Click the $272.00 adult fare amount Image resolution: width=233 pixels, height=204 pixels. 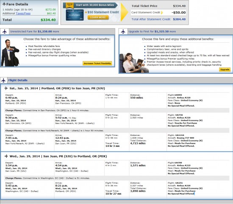[50, 9]
